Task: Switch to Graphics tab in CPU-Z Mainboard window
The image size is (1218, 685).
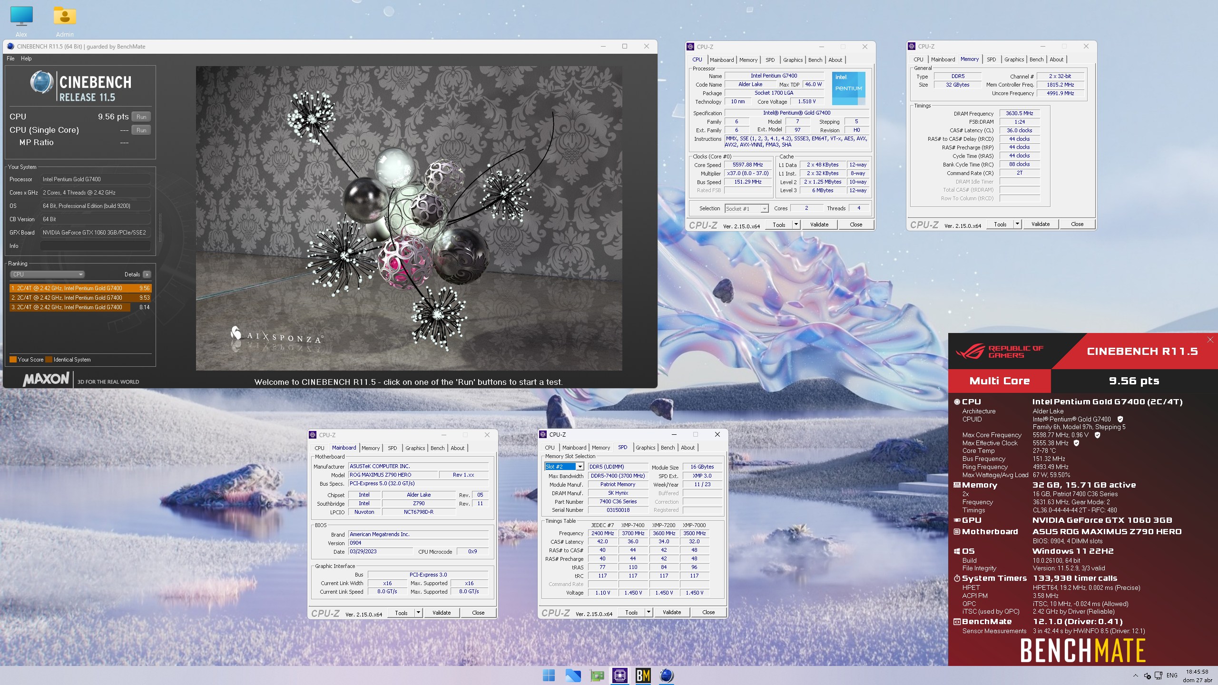Action: pos(415,448)
